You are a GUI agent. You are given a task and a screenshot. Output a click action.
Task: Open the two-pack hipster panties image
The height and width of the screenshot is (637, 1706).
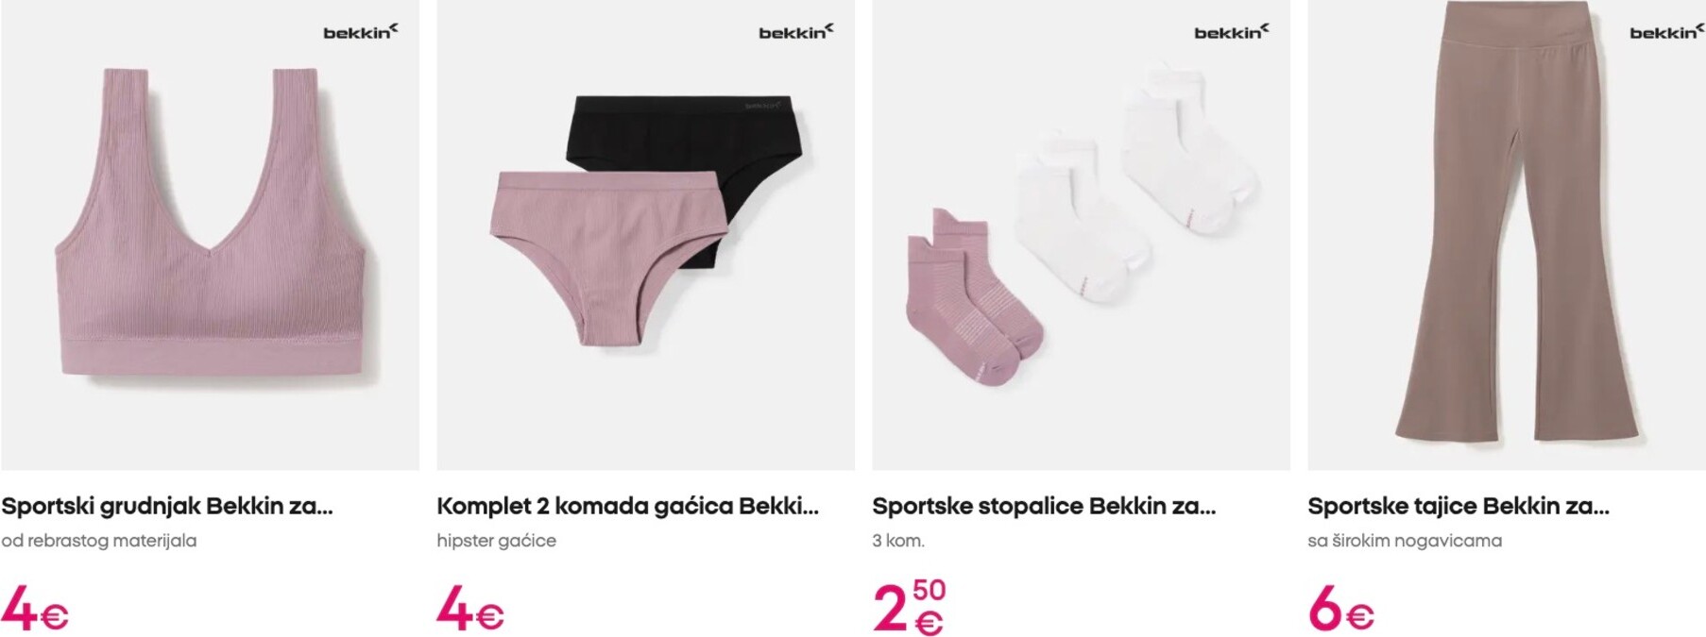[645, 235]
